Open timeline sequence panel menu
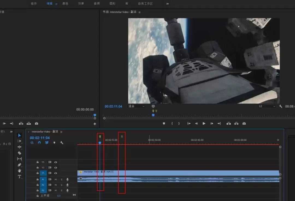Screen dimensions: 295x201 [x=61, y=132]
